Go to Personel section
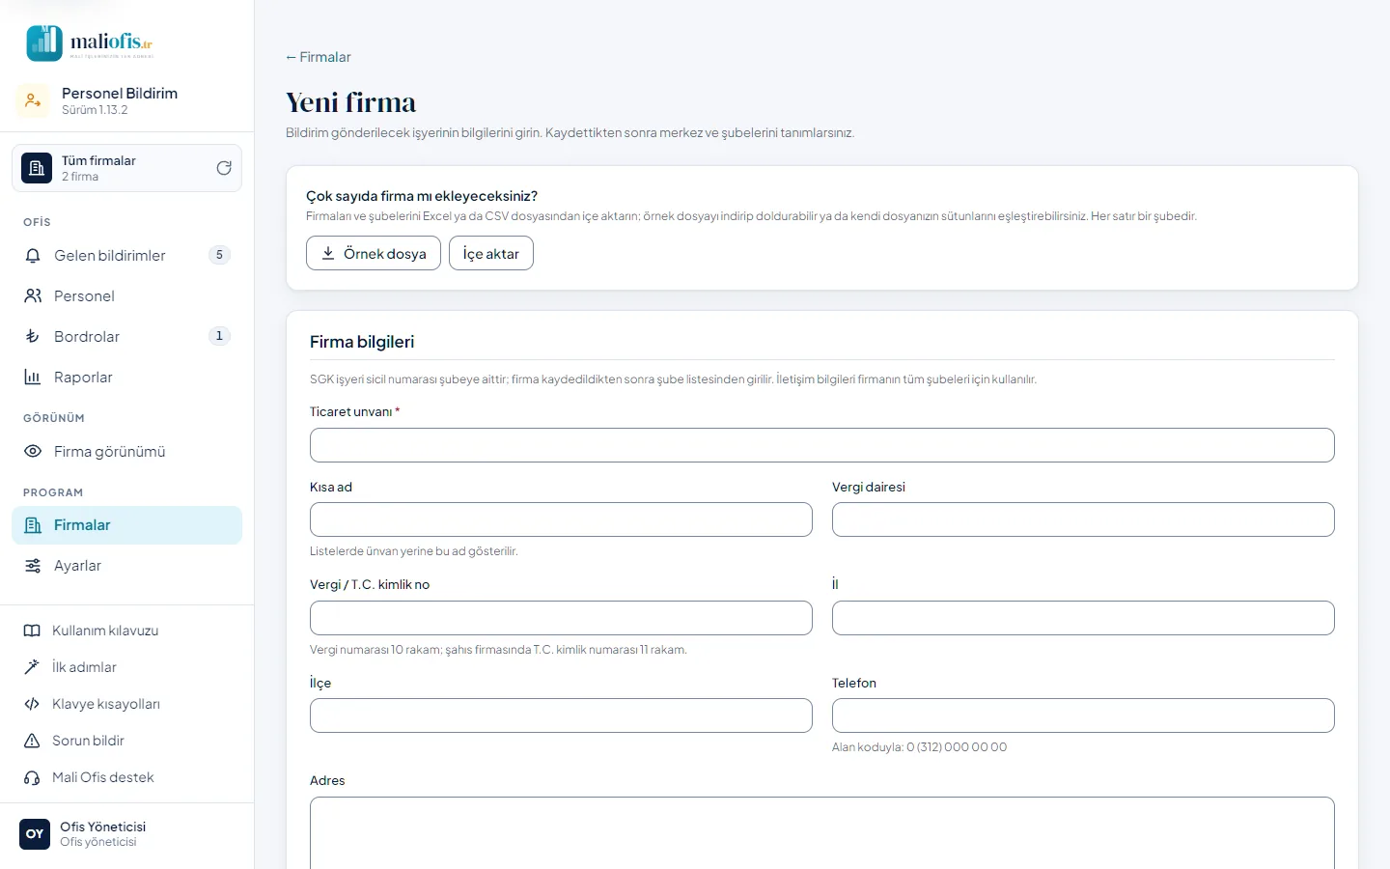This screenshot has width=1390, height=869. coord(126,296)
